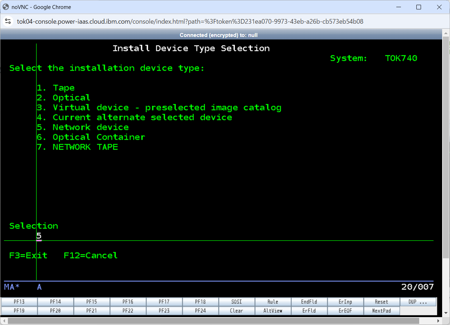
Task: Click the F3=Exit text
Action: 28,255
